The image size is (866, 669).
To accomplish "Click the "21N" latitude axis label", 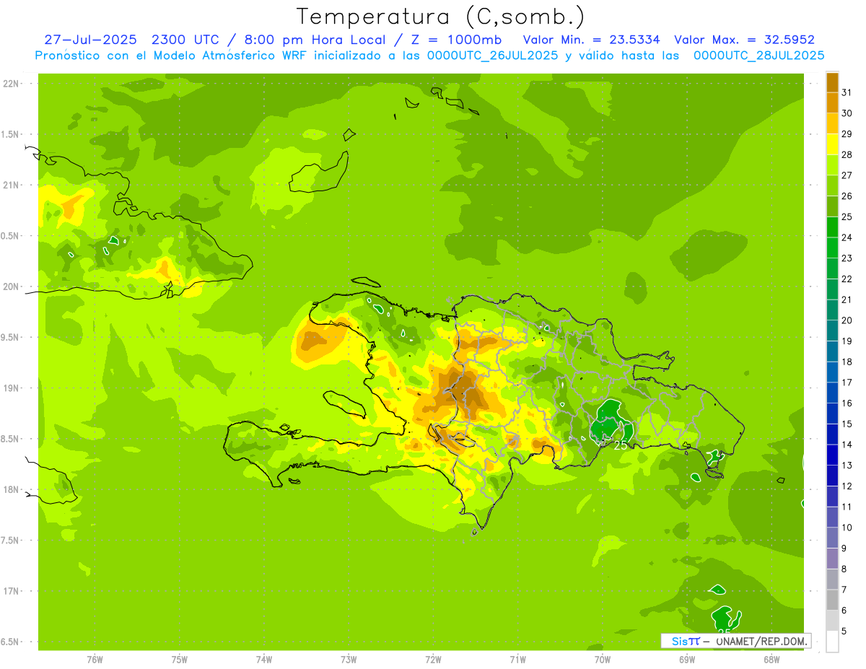I will point(12,185).
